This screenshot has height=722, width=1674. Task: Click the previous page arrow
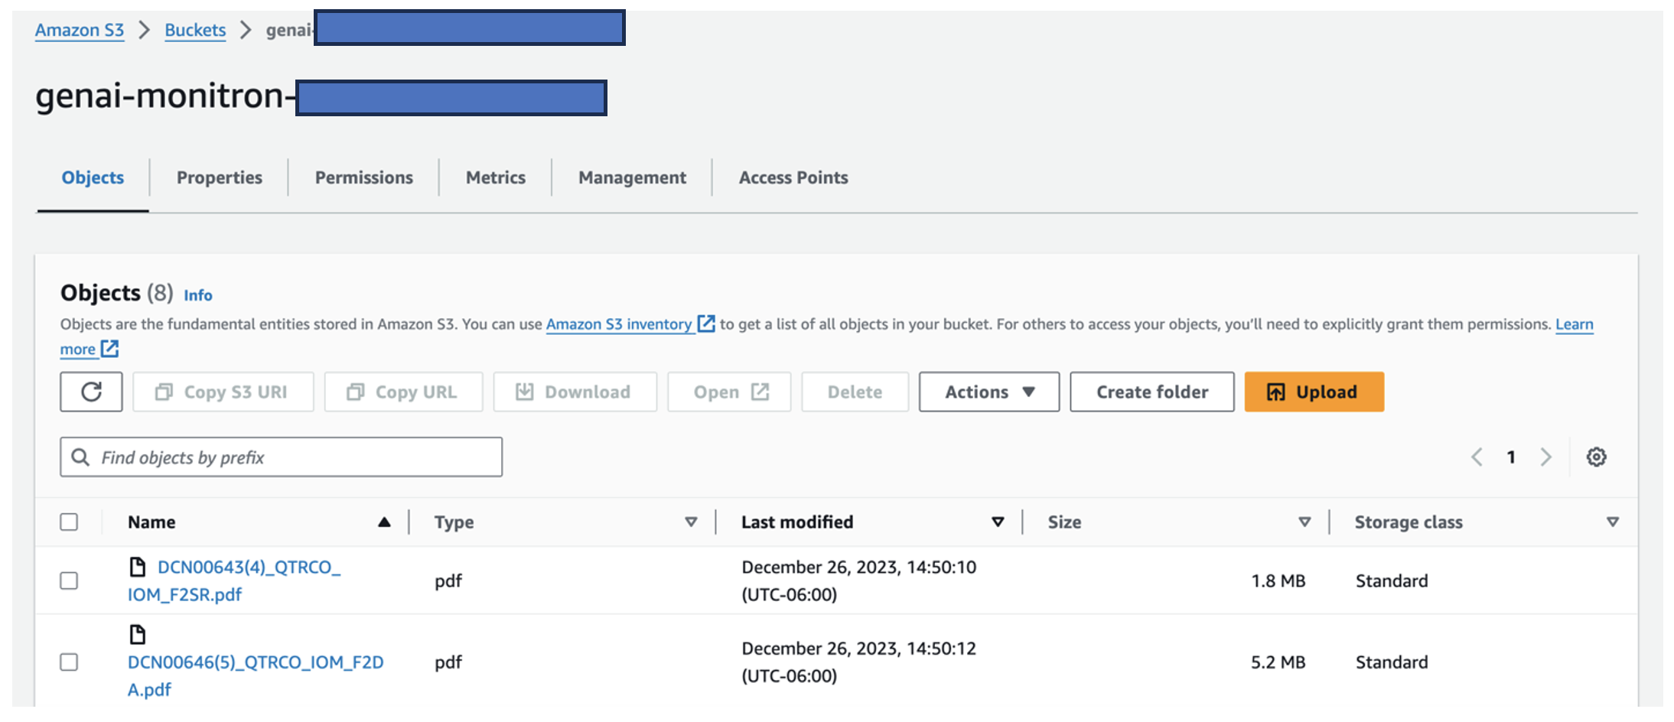(1477, 457)
